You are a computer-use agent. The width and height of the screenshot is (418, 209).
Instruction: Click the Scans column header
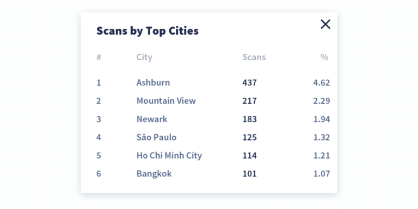[x=254, y=57]
